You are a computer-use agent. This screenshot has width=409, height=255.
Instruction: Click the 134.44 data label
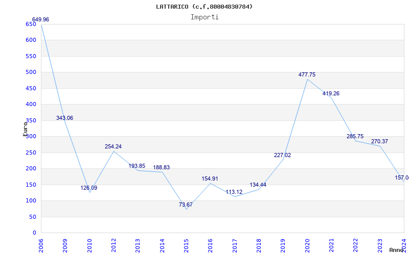click(258, 185)
